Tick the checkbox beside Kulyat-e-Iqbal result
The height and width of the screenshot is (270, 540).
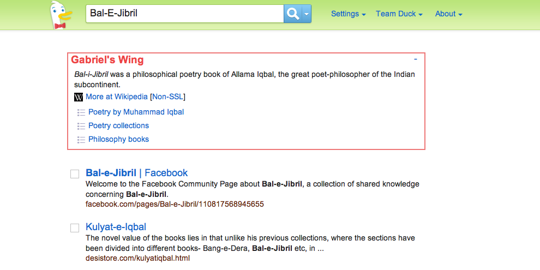coord(75,228)
